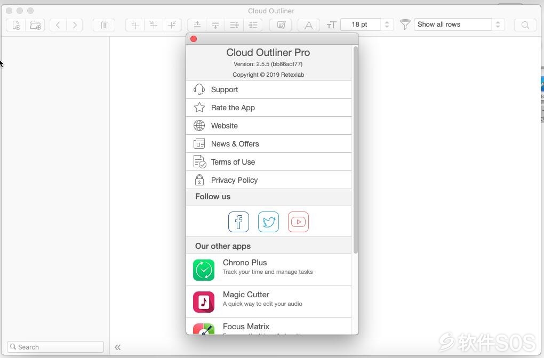Click 'A quick way to edit your audio' text

(262, 304)
